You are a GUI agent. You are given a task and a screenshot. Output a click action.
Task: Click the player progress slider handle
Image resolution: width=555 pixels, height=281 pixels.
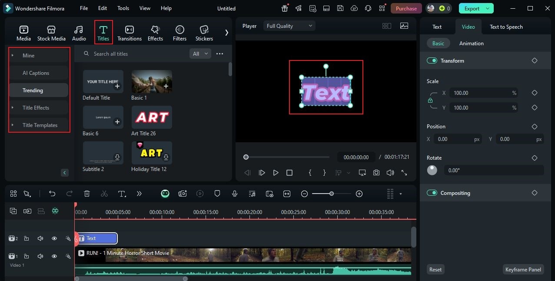pyautogui.click(x=246, y=157)
